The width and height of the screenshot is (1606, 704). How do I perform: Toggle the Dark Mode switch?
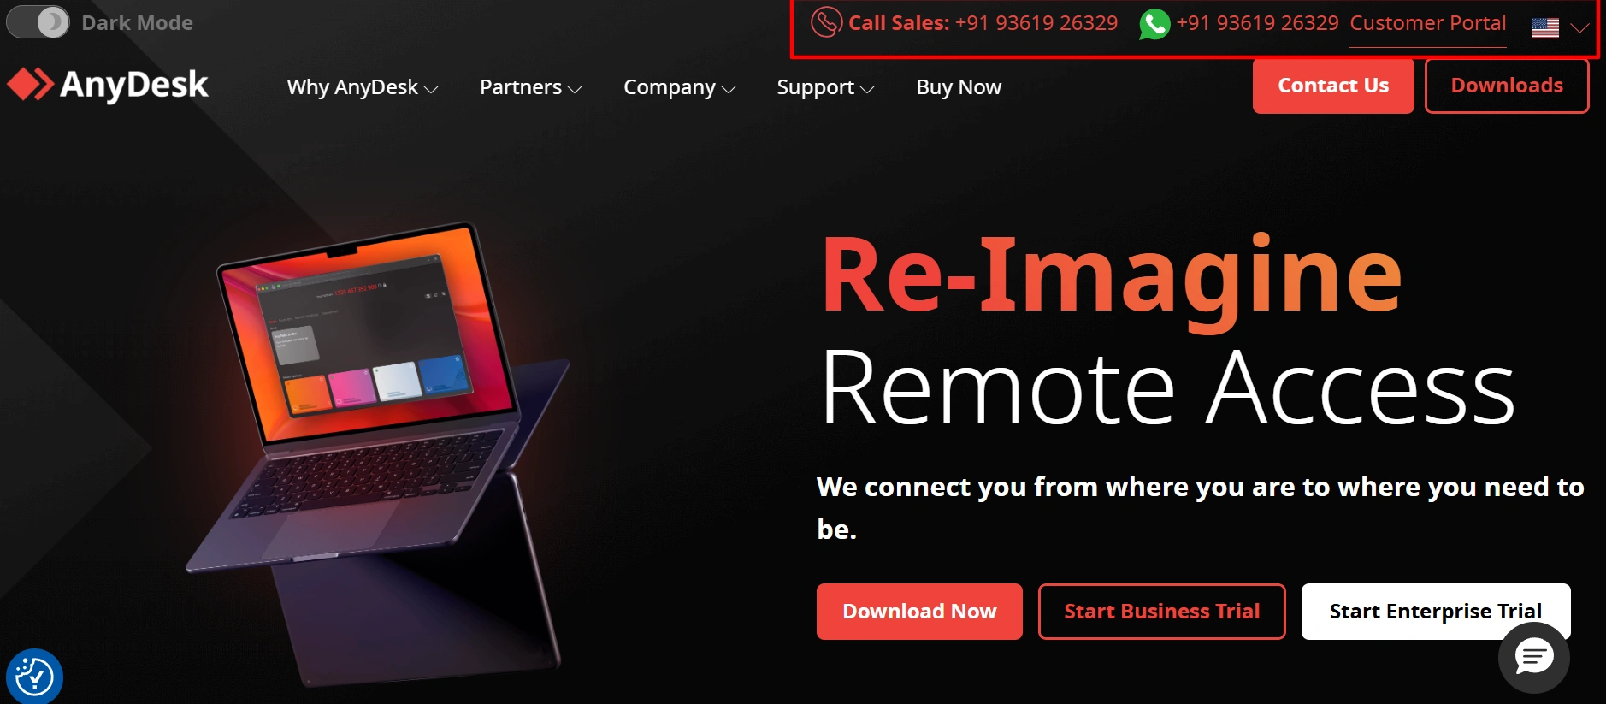38,22
